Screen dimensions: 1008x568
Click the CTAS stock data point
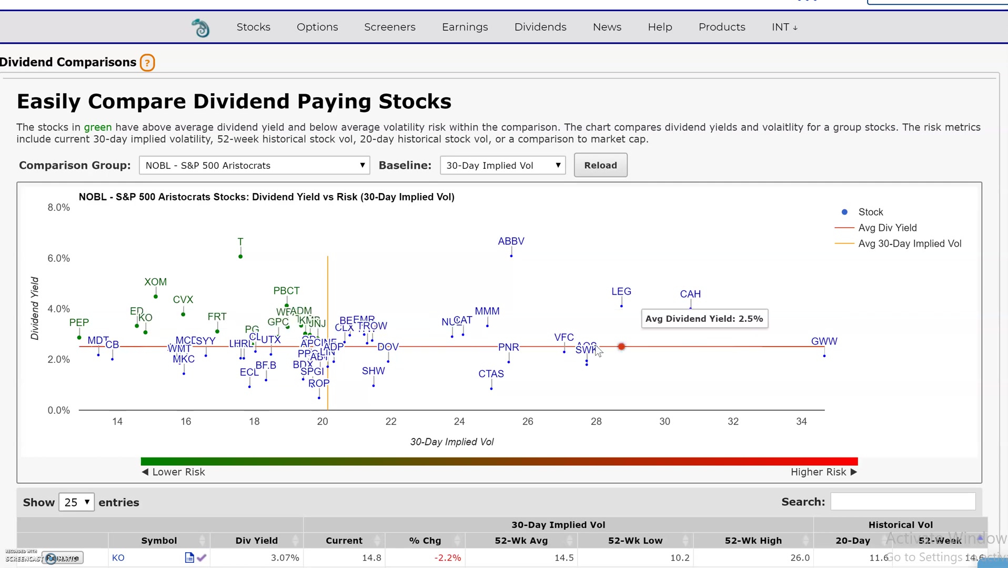(x=491, y=388)
